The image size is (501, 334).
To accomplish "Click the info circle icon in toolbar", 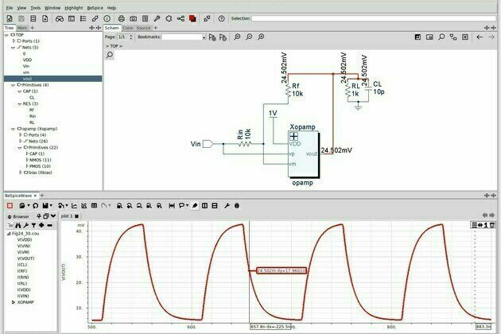I will tap(107, 18).
